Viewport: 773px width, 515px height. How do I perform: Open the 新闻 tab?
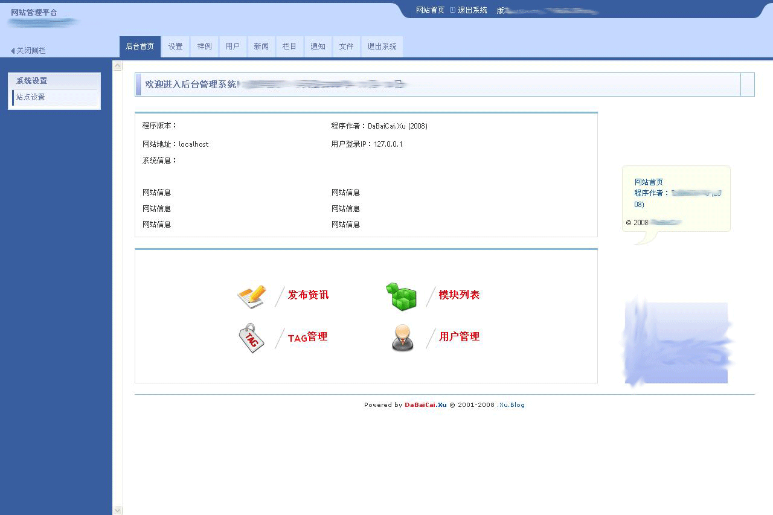point(261,46)
